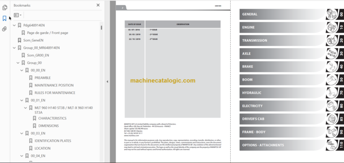Click the bookmark icon beside DIMENSIONS
This screenshot has width=344, height=163.
(x=34, y=126)
